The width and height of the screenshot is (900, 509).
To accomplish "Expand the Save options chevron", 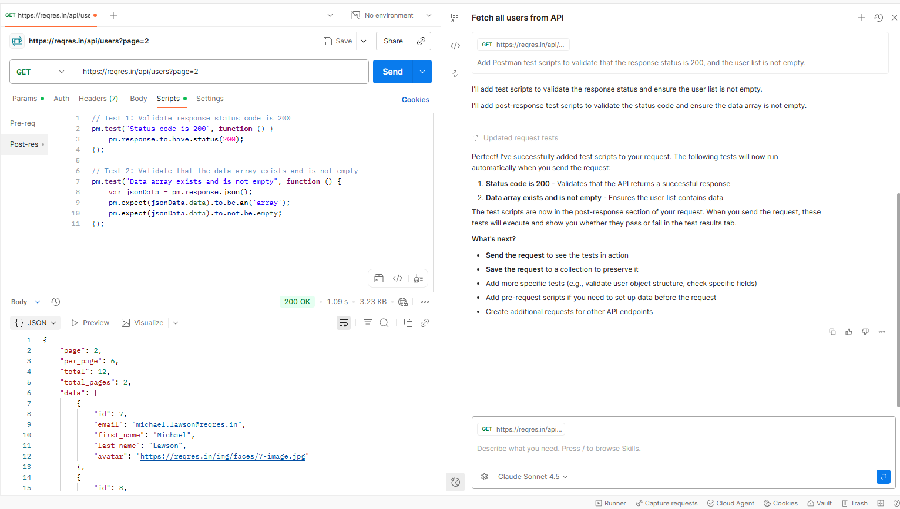I will 364,41.
